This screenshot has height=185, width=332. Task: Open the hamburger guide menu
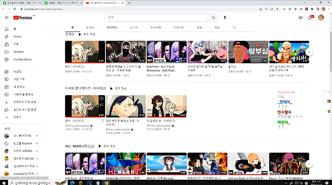7,17
